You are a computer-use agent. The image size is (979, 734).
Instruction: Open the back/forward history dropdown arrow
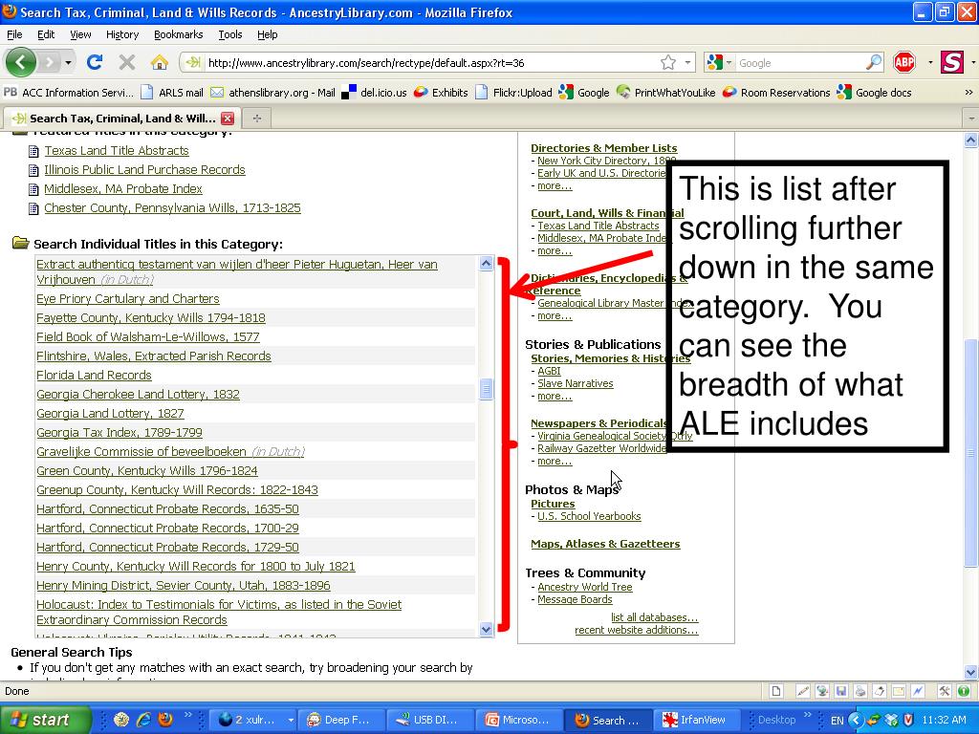(x=68, y=62)
